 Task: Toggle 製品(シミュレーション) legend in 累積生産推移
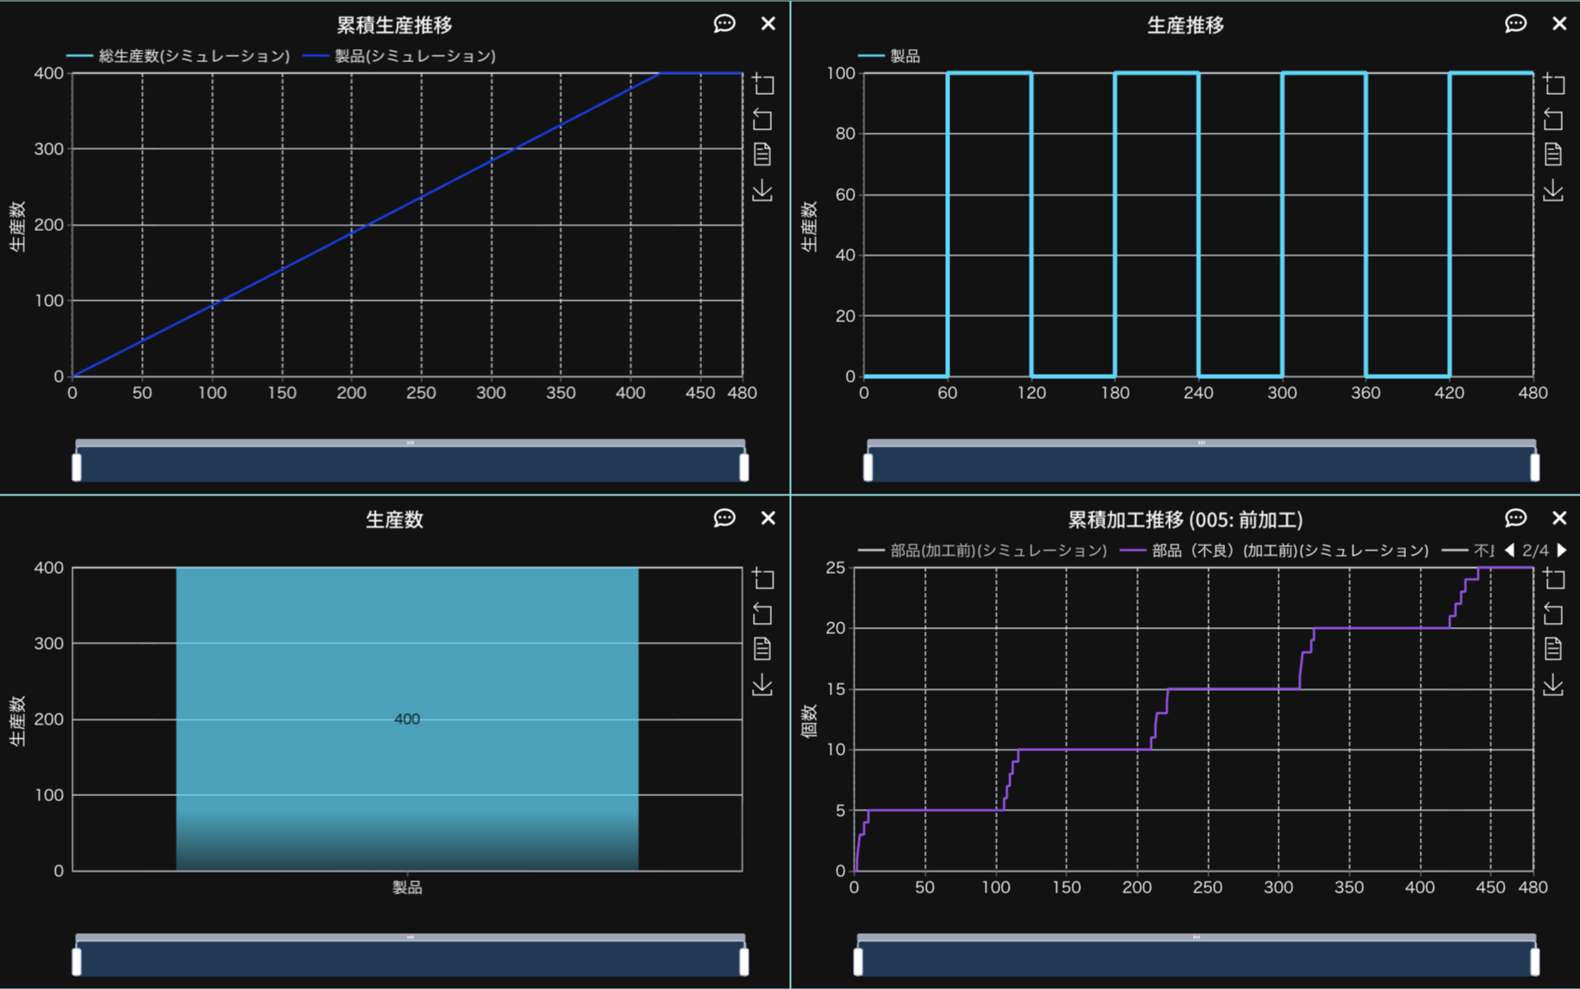[x=401, y=56]
